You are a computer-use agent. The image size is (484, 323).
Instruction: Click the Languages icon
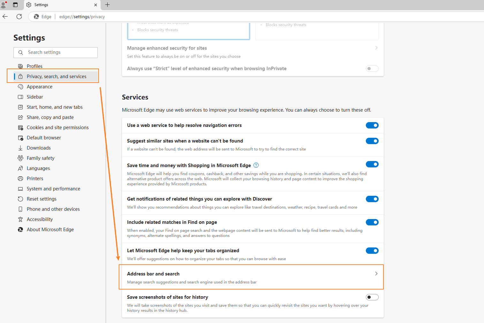tap(20, 168)
